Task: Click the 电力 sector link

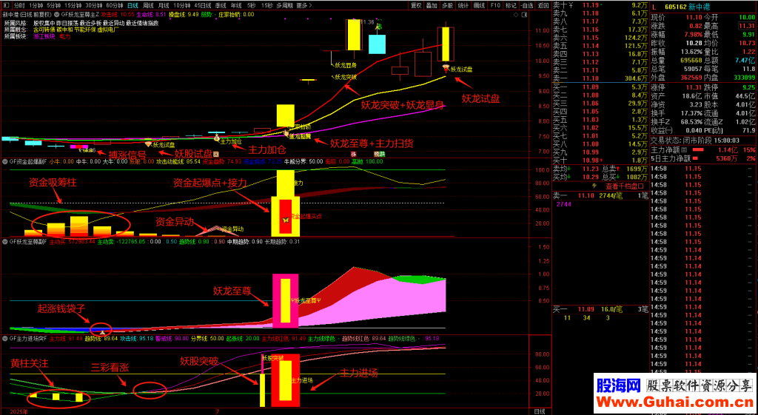Action: tap(65, 36)
